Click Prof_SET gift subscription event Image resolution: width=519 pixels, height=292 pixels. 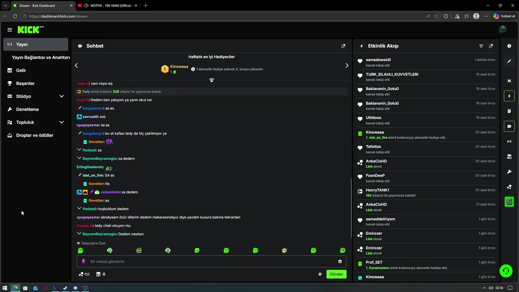(427, 265)
